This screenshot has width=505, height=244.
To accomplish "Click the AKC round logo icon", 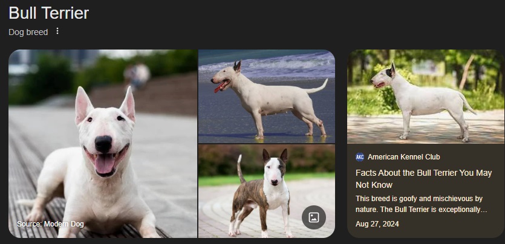I will (360, 157).
